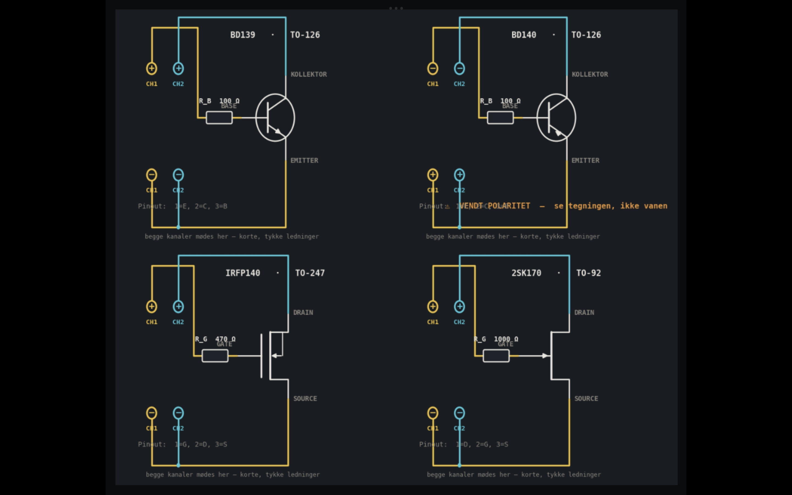Select the BD139 blue CH2 plus terminal
Viewport: 792px width, 495px height.
(178, 68)
